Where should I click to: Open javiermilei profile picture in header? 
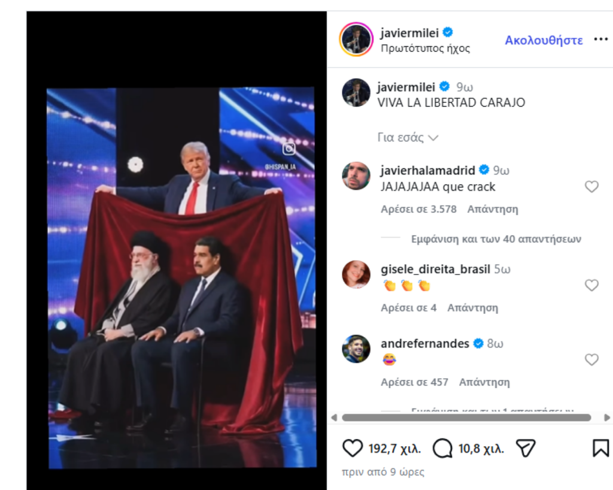pyautogui.click(x=356, y=40)
